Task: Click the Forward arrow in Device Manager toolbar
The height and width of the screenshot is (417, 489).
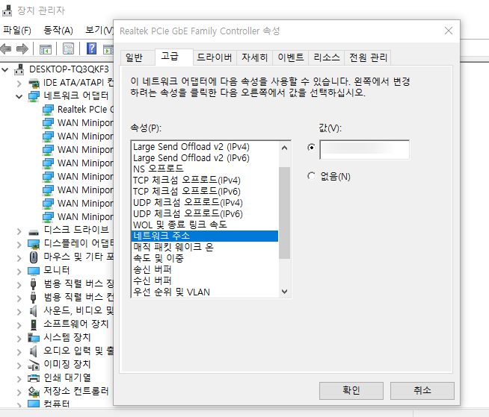Action: [22, 48]
